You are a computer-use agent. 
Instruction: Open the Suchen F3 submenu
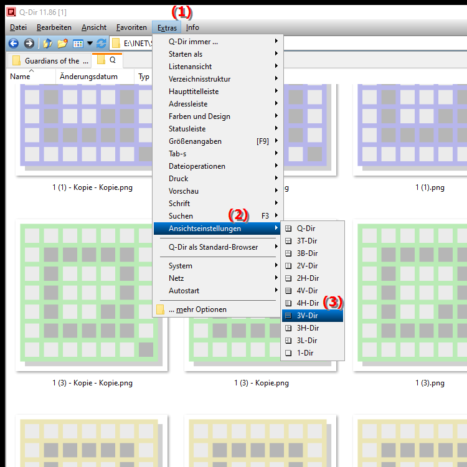pyautogui.click(x=217, y=216)
